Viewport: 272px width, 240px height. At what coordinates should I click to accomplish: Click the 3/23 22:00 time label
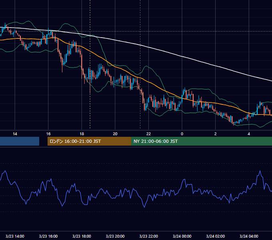tap(149, 236)
